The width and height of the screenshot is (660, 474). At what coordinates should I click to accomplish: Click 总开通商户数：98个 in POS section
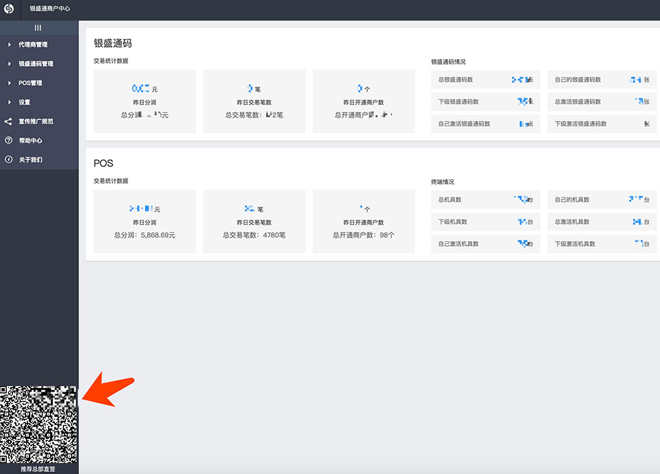pos(364,235)
